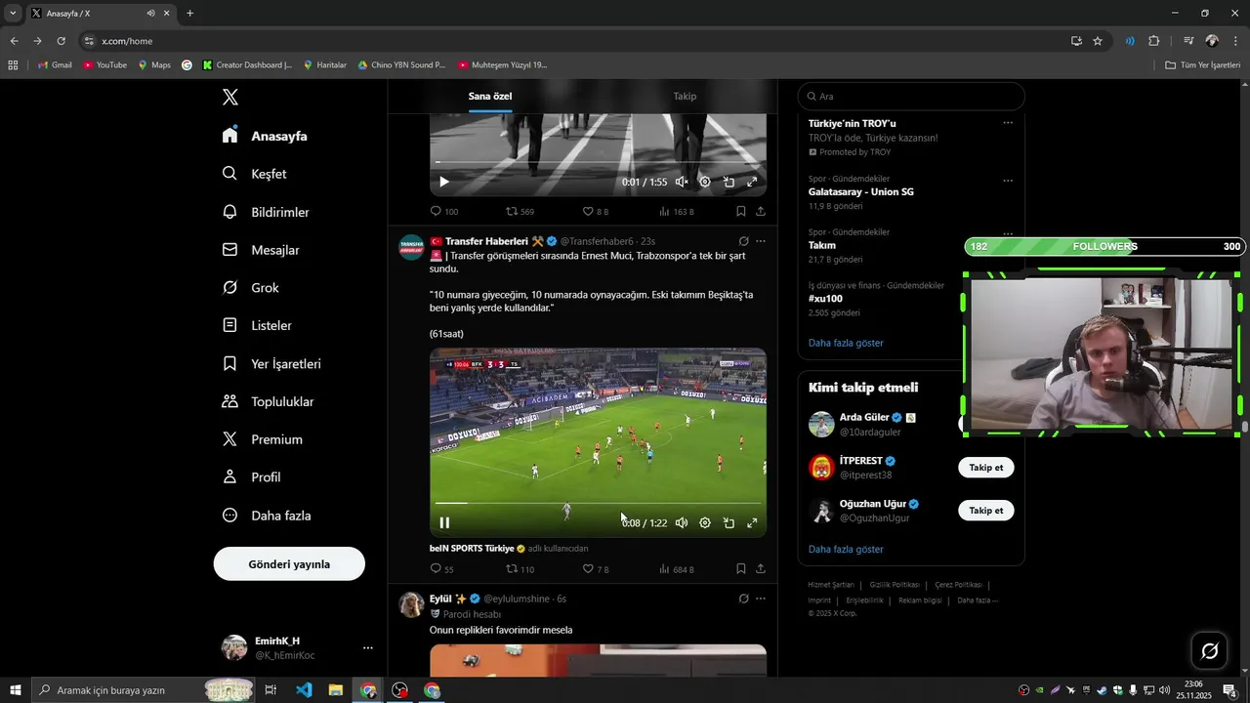Viewport: 1250px width, 703px height.
Task: Reply to post with 55 comments
Action: 442,569
